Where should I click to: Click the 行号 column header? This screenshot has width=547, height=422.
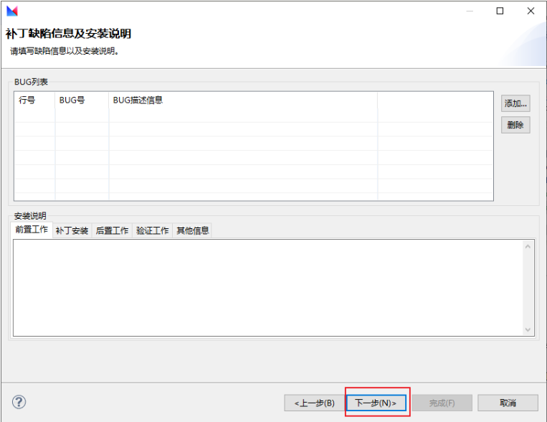(x=34, y=100)
